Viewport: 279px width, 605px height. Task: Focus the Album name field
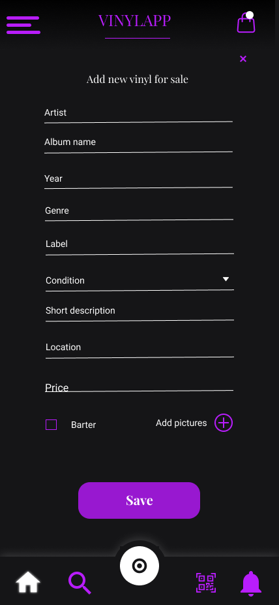click(139, 144)
